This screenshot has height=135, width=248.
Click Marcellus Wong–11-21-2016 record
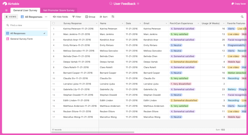pyautogui.click(x=78, y=117)
